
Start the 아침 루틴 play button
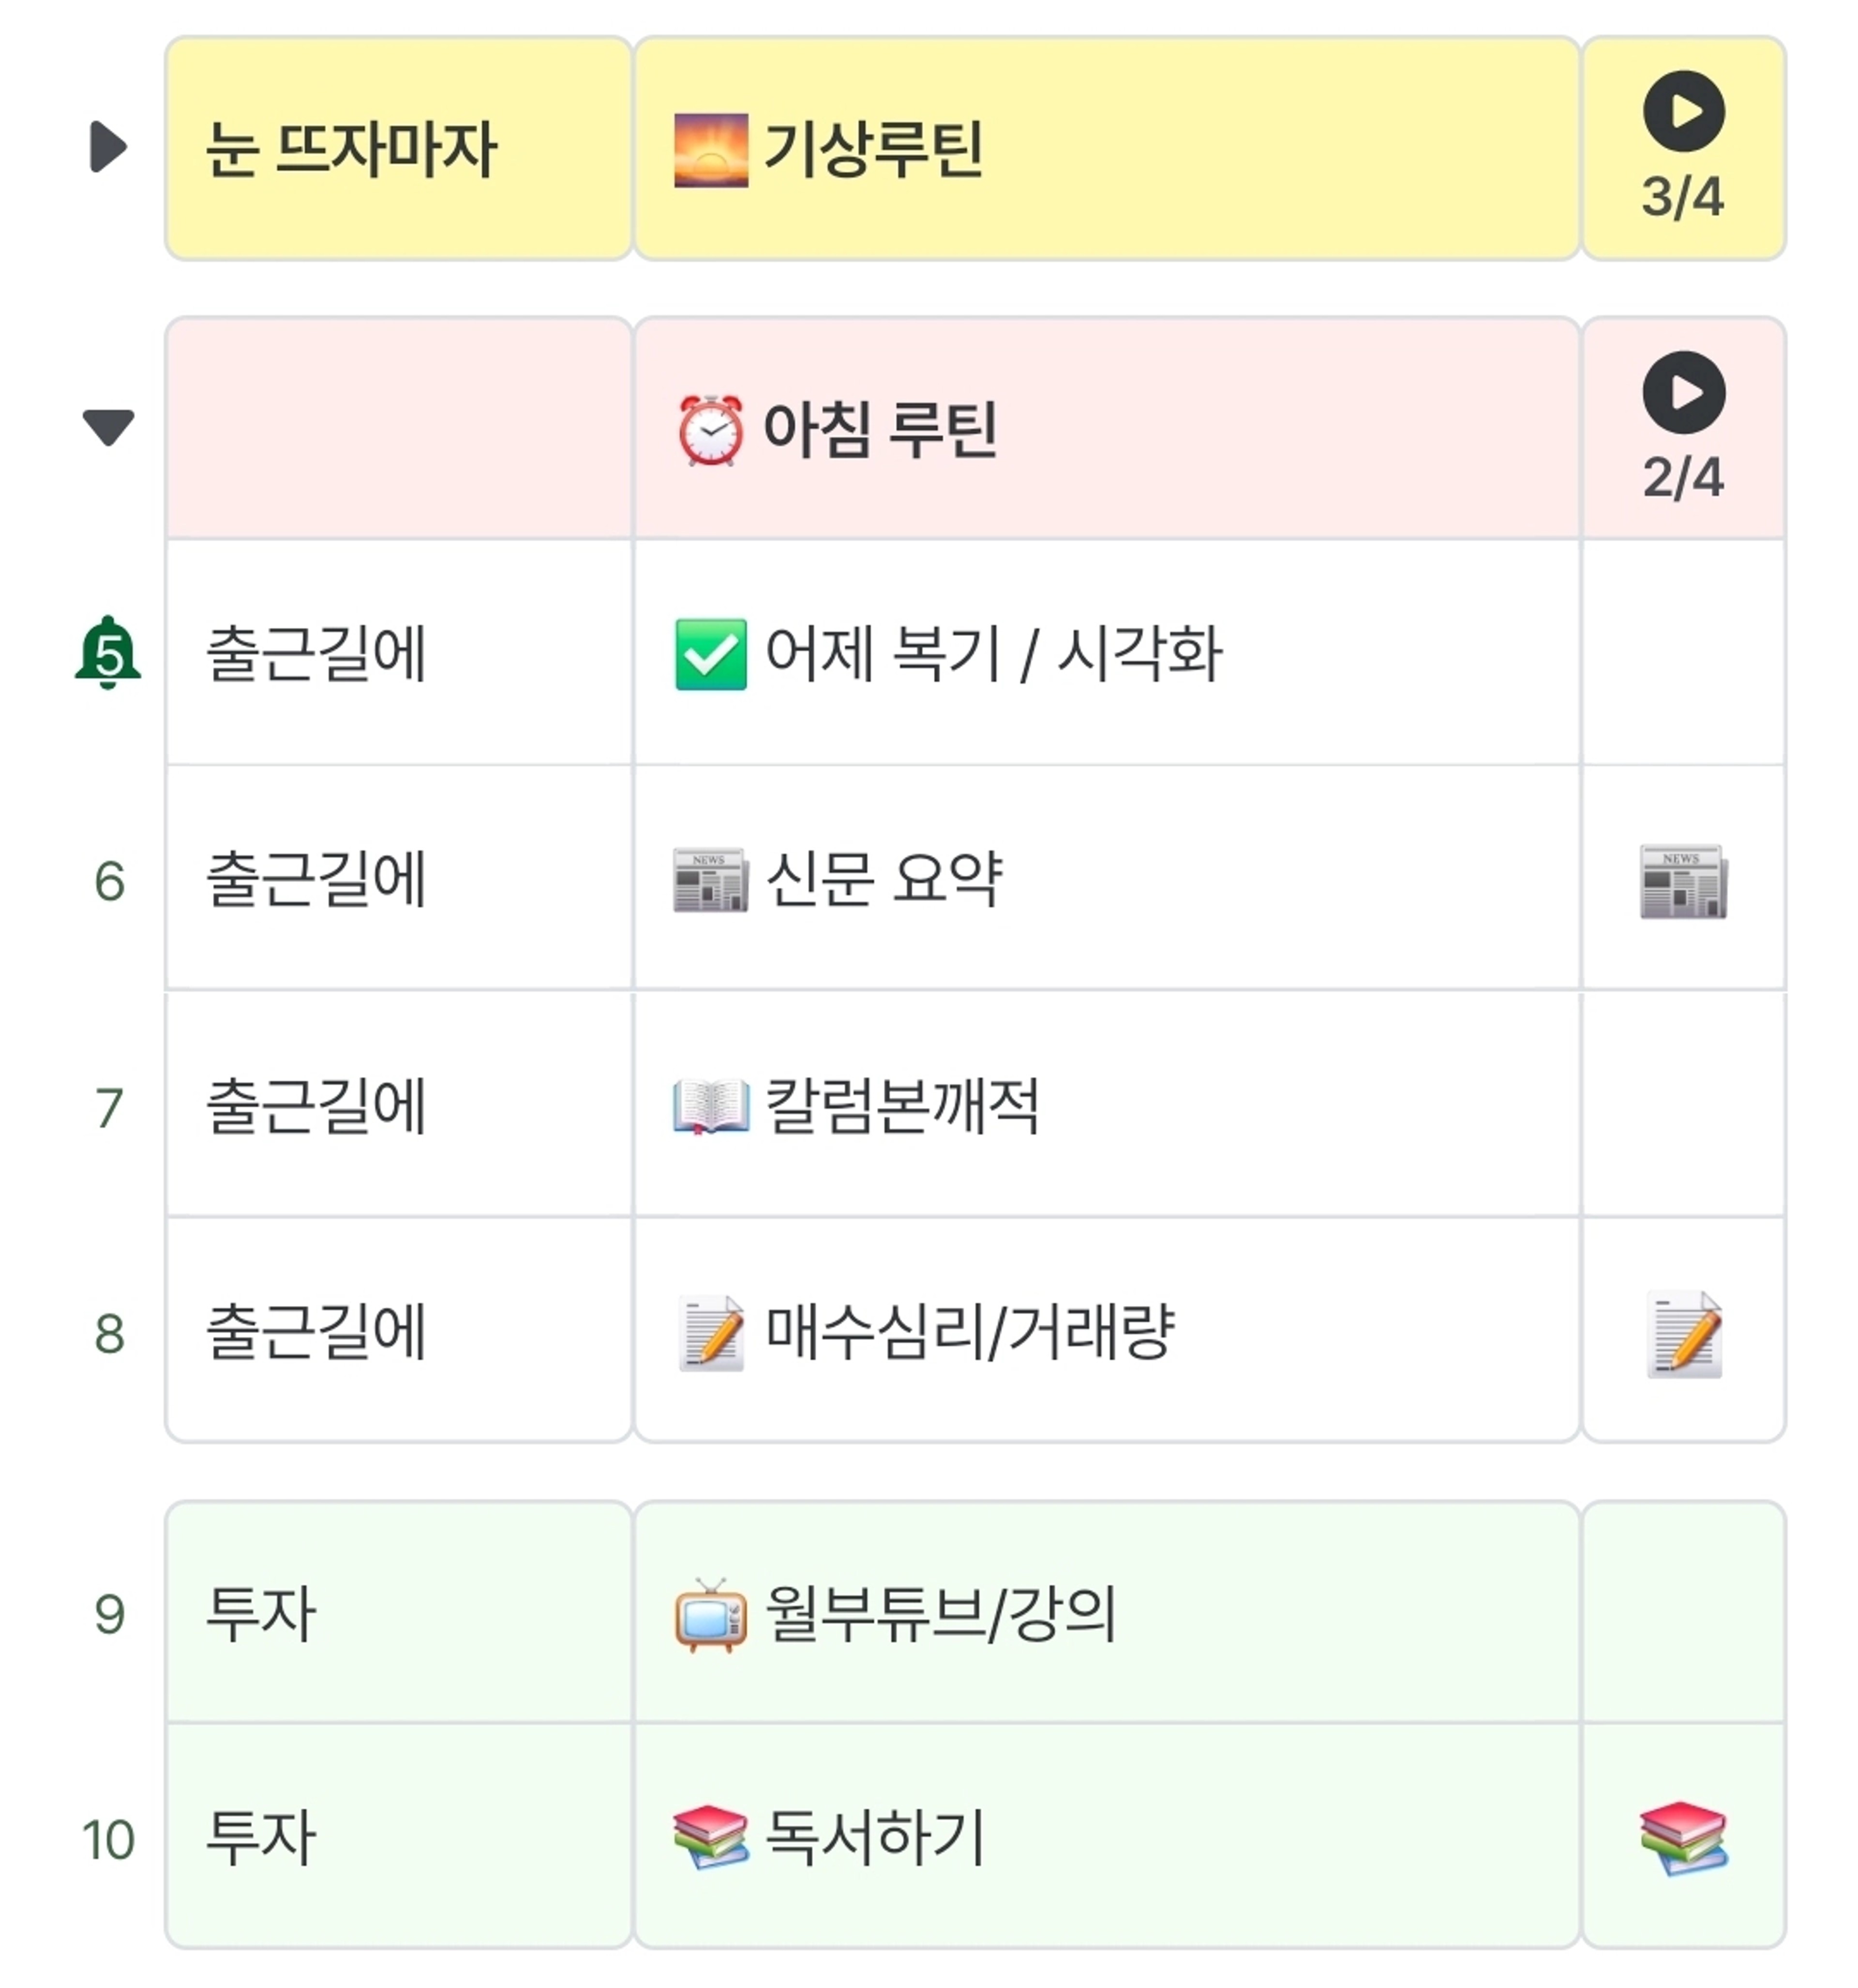click(x=1683, y=392)
